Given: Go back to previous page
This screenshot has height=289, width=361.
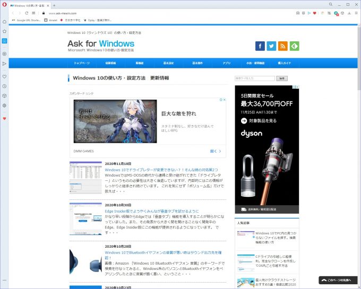Looking at the screenshot, I should (x=13, y=13).
